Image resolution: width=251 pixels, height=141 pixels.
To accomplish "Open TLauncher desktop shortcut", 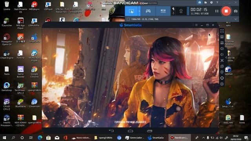I will (7, 22).
